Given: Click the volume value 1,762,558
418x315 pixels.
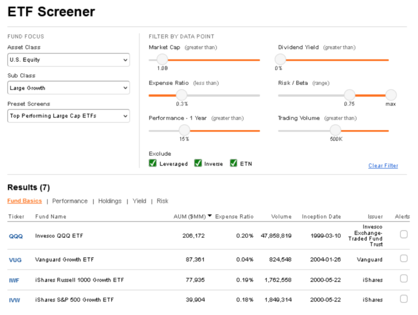Looking at the screenshot, I should click(x=278, y=280).
